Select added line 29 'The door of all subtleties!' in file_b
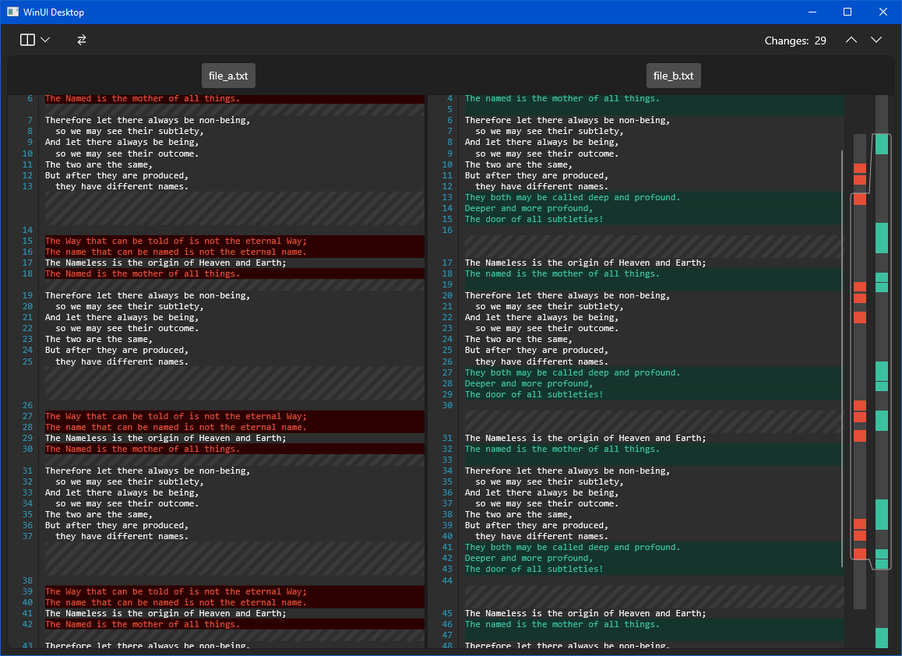 pyautogui.click(x=654, y=395)
